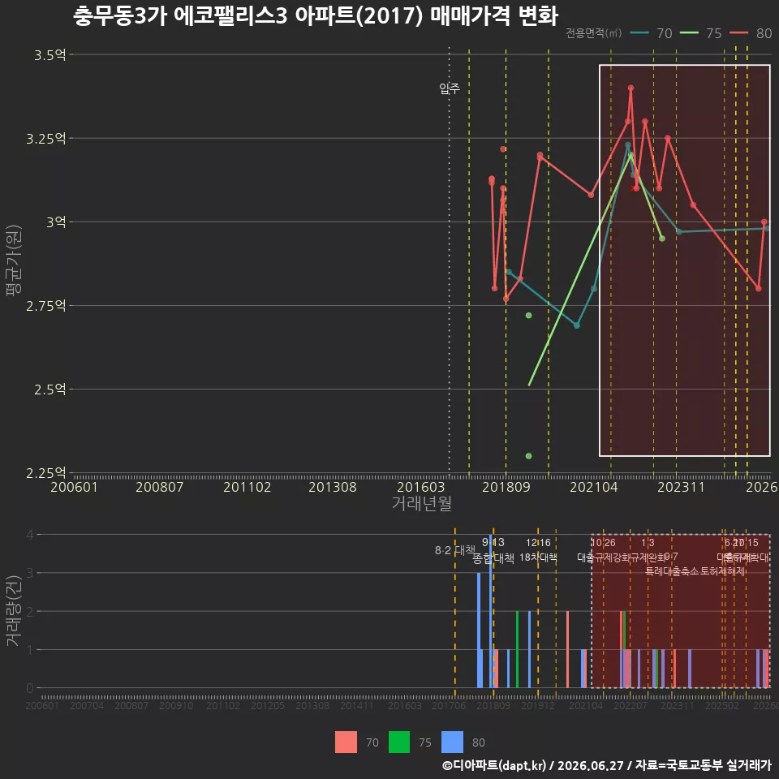
Task: Click the 201308 label on the price chart axis
Action: pos(333,488)
